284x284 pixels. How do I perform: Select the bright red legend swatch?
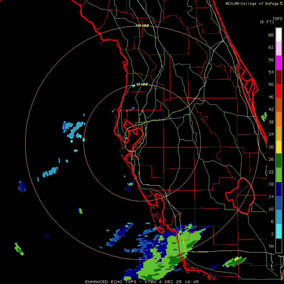(279, 91)
